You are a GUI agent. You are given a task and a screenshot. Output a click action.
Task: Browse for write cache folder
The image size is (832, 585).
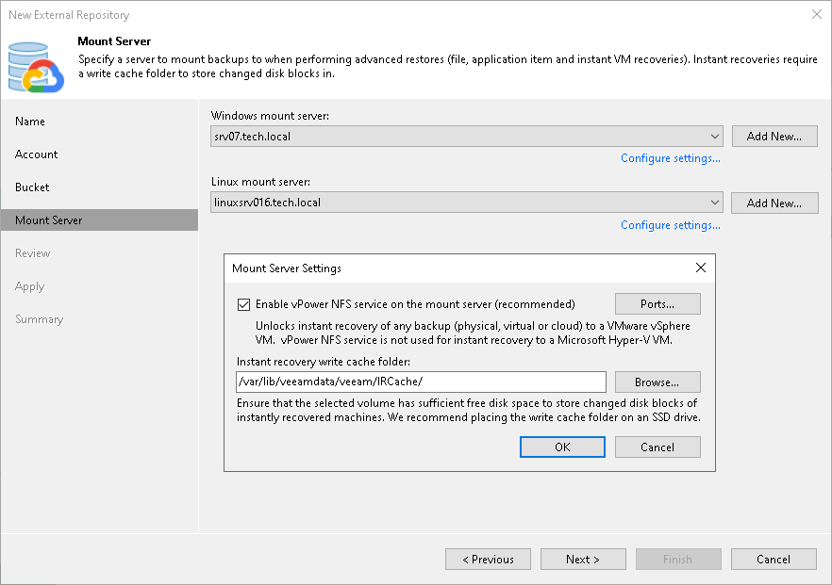coord(657,382)
